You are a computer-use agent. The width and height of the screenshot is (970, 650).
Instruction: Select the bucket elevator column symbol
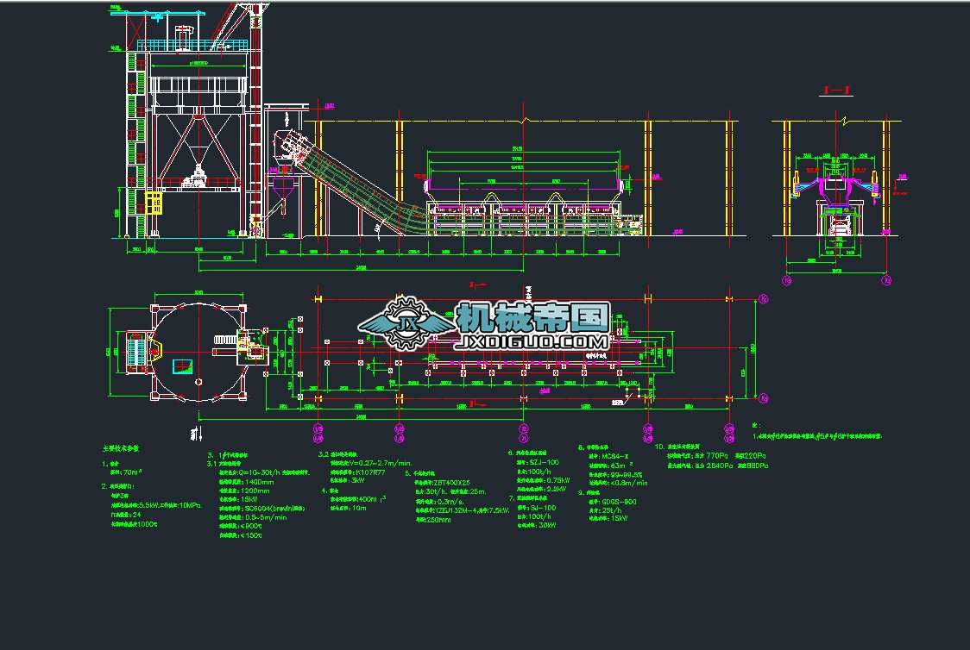(257, 129)
